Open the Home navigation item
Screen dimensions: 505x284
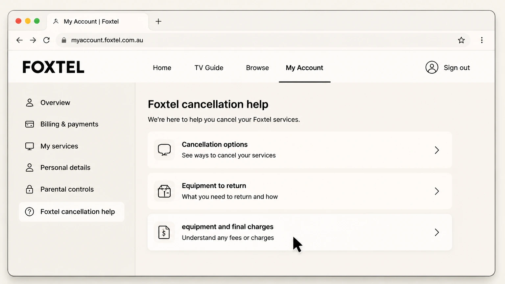(x=162, y=68)
